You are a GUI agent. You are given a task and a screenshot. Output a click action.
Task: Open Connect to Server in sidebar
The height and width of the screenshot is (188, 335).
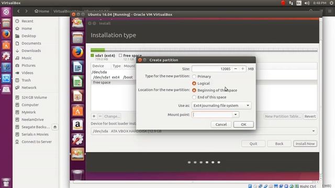[37, 142]
